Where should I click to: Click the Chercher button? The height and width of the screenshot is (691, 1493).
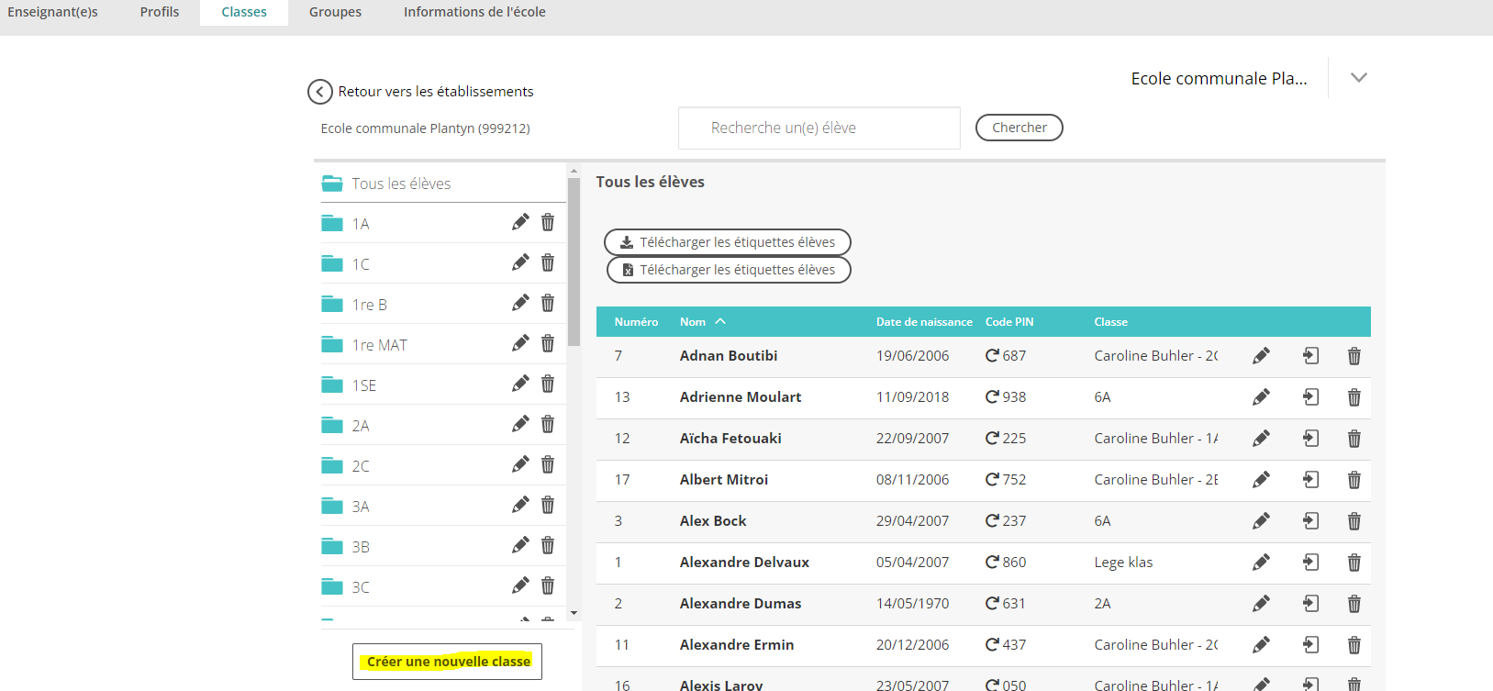click(x=1019, y=128)
